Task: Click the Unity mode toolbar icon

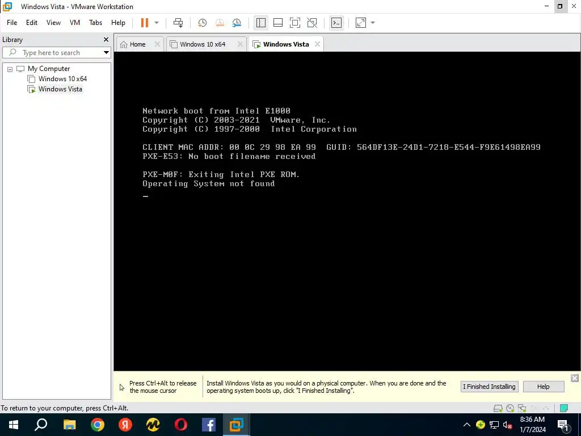Action: (x=313, y=23)
